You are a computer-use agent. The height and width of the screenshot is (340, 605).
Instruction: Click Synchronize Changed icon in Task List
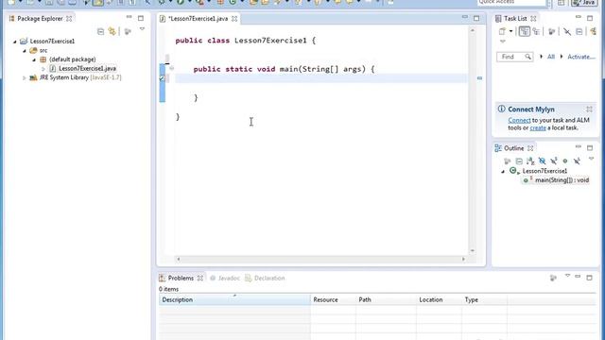point(594,31)
